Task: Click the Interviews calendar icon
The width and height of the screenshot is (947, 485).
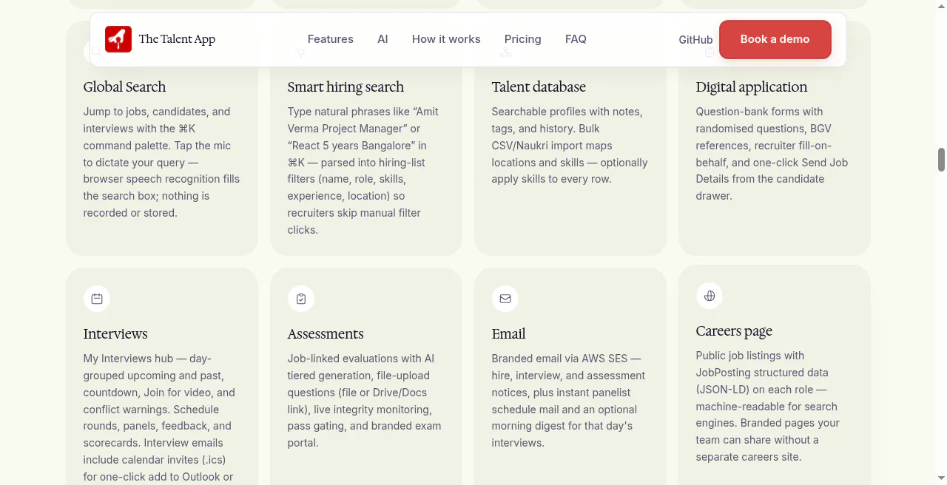Action: [97, 299]
